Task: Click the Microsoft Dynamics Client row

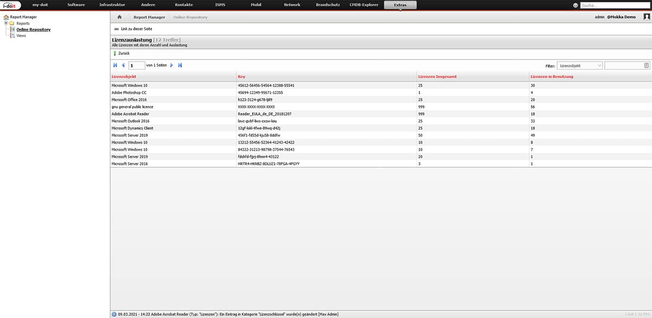Action: pyautogui.click(x=380, y=128)
